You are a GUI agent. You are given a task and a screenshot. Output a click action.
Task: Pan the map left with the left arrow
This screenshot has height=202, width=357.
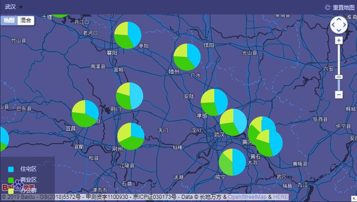coord(333,25)
